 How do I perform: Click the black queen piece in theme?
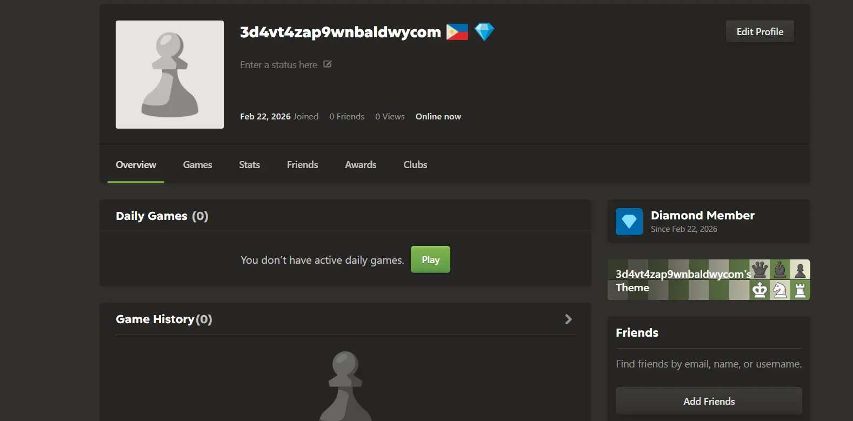[x=759, y=269]
